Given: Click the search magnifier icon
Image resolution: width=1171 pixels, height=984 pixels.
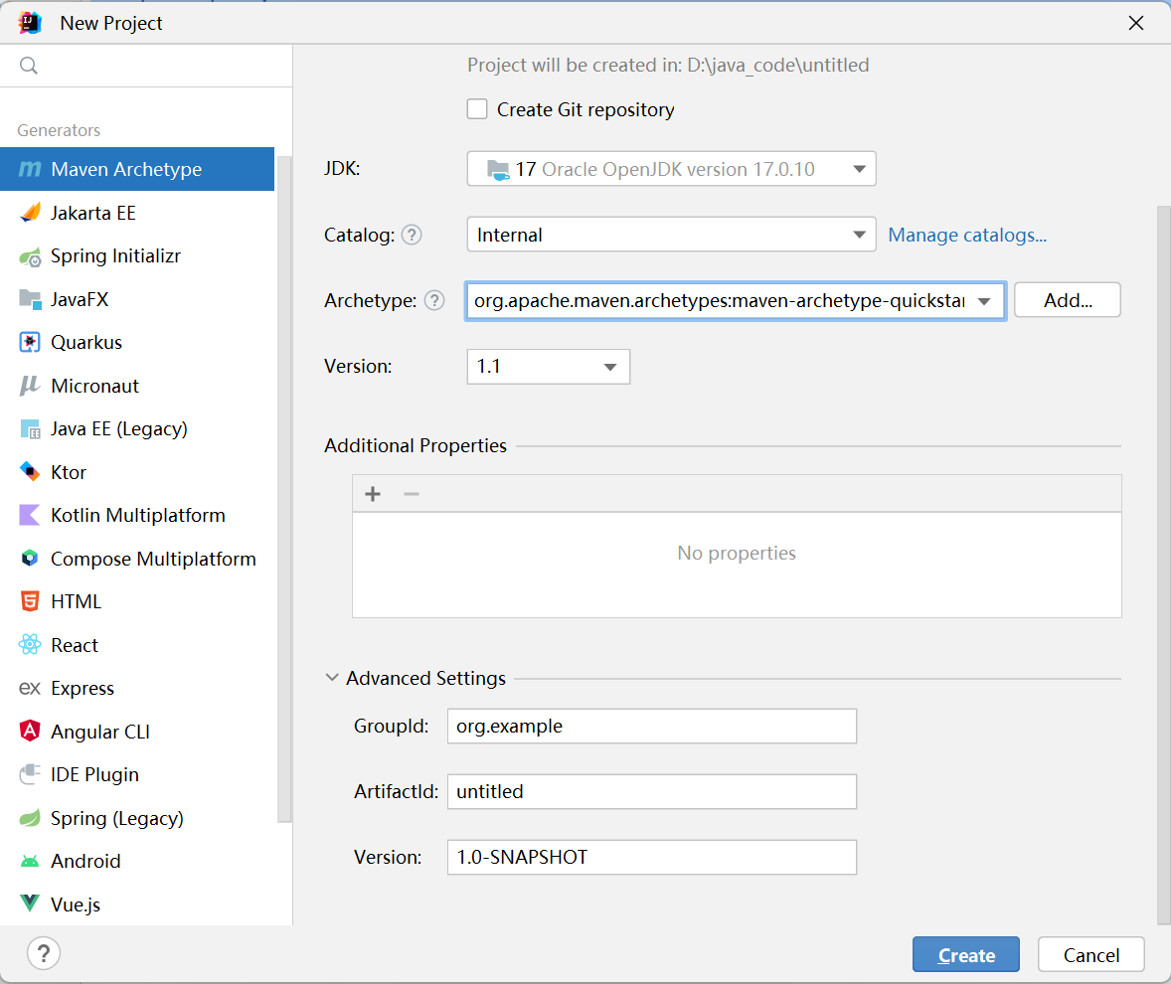Looking at the screenshot, I should pyautogui.click(x=29, y=66).
